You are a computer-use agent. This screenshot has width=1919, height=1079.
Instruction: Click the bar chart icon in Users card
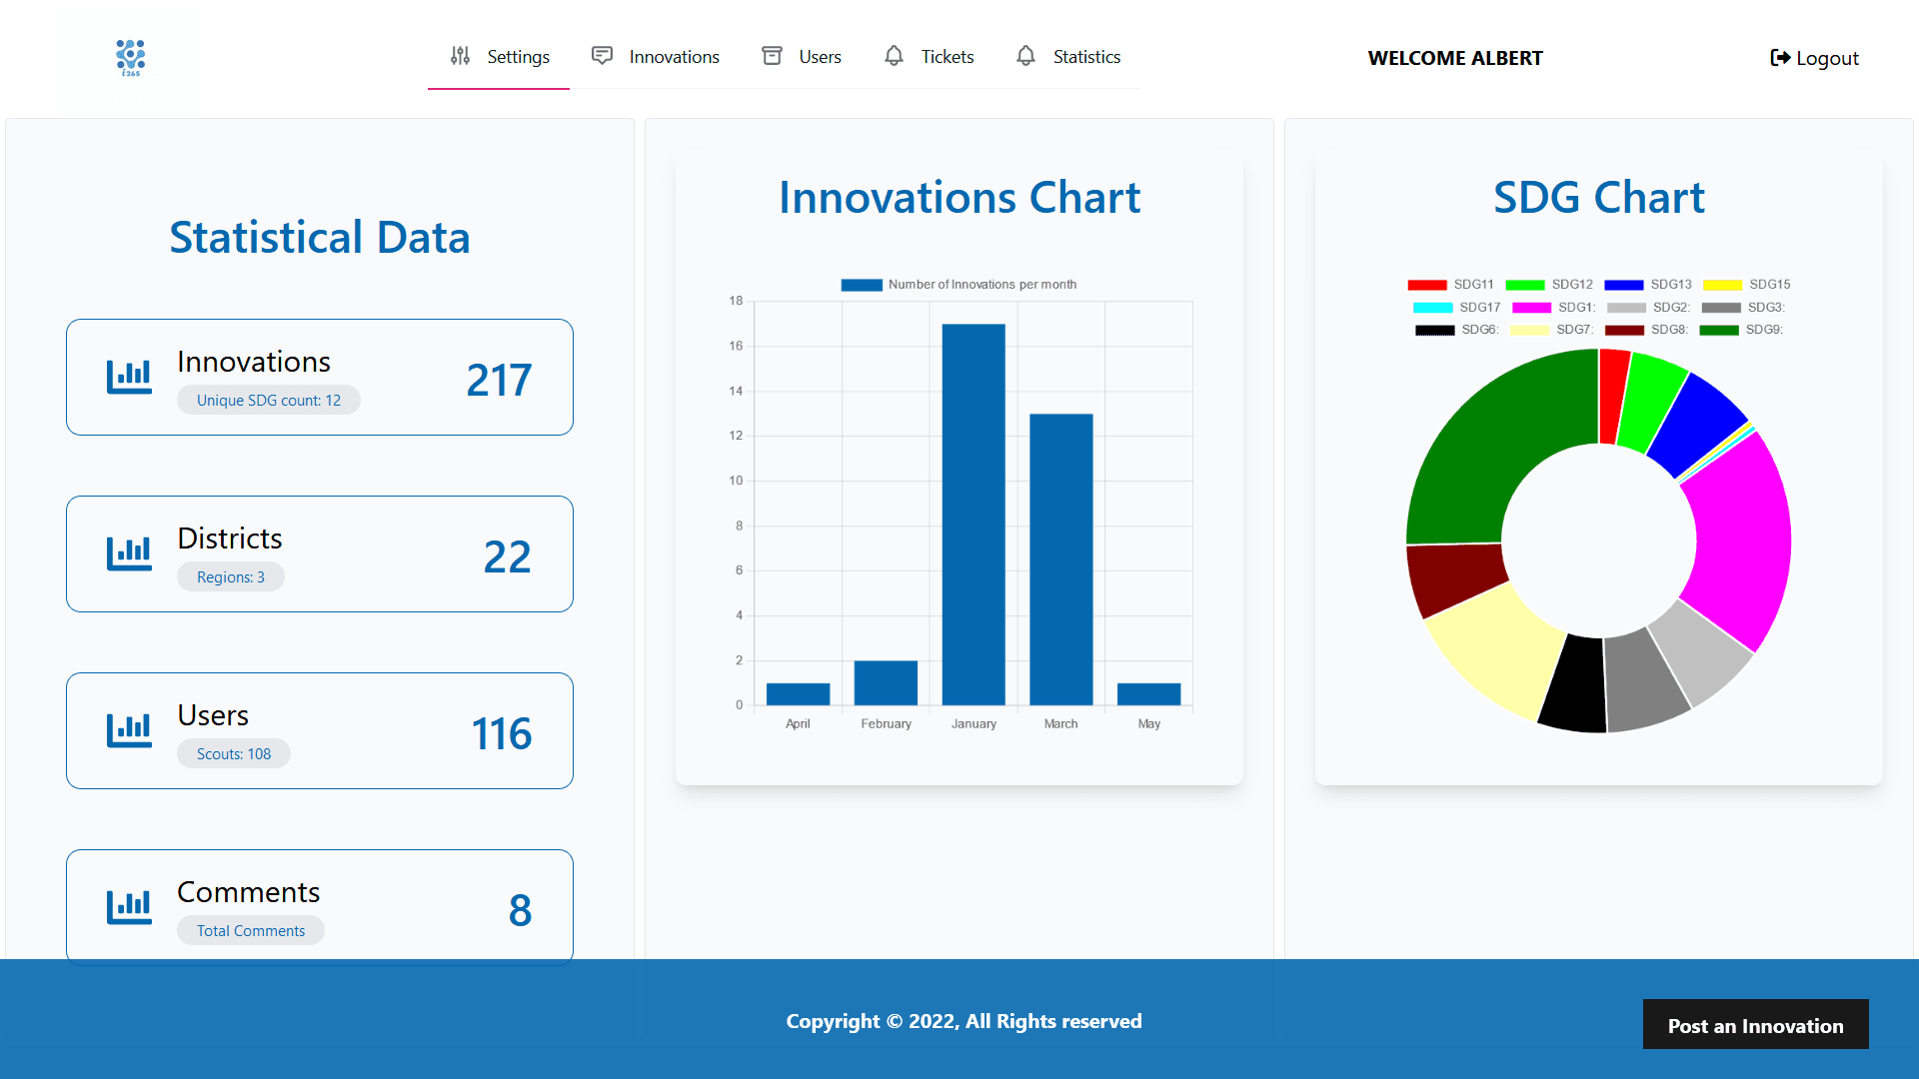[x=129, y=730]
